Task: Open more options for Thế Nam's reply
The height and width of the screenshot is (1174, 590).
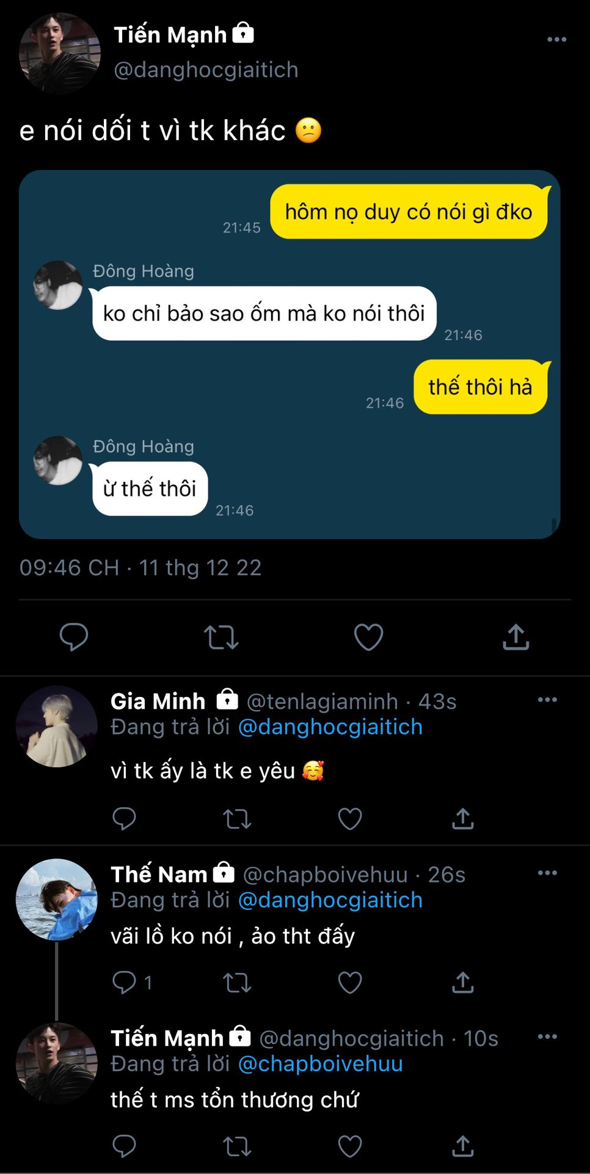Action: [547, 873]
